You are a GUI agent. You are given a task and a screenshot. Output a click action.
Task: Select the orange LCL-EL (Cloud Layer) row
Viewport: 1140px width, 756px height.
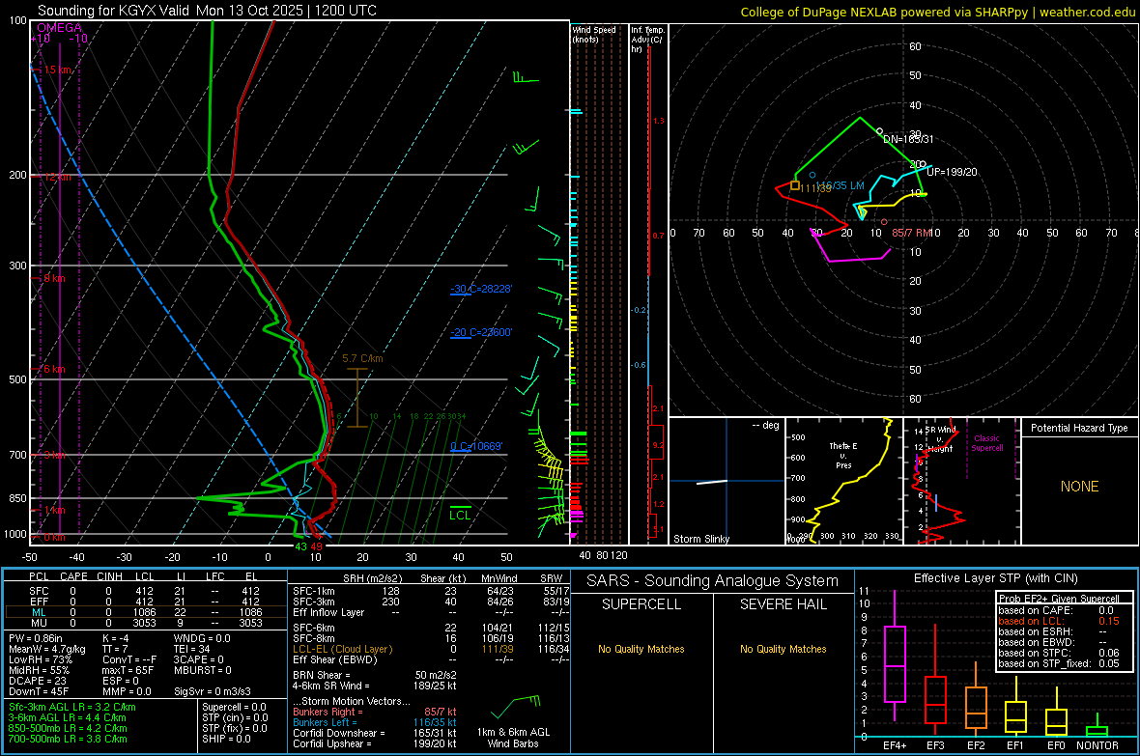pos(431,649)
